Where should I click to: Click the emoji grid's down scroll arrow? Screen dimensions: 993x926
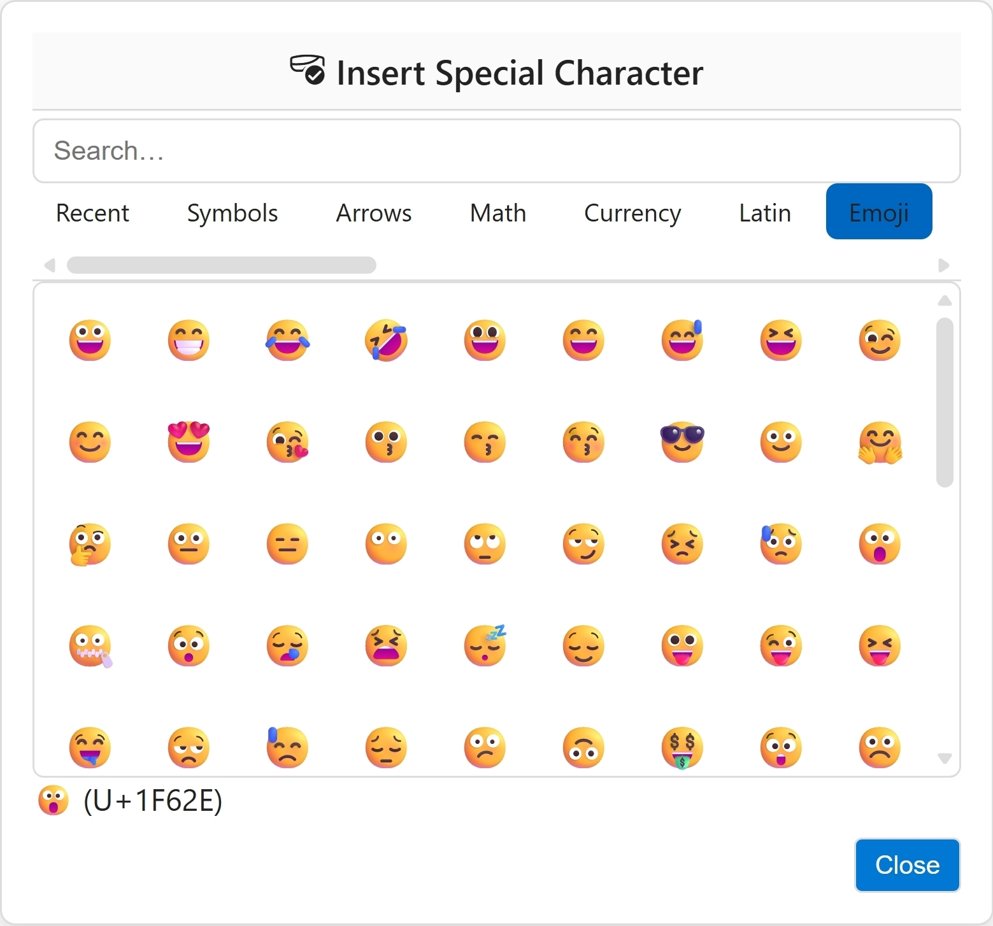coord(945,758)
